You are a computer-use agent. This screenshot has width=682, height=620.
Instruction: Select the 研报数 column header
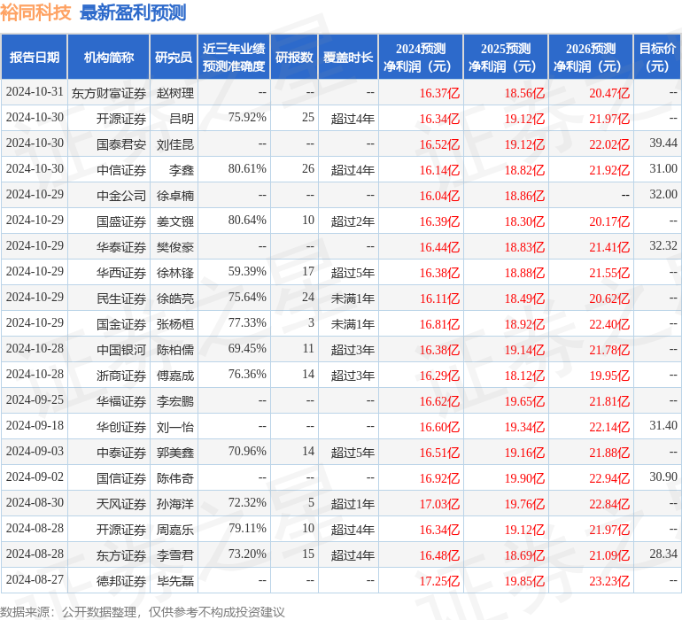[x=294, y=57]
